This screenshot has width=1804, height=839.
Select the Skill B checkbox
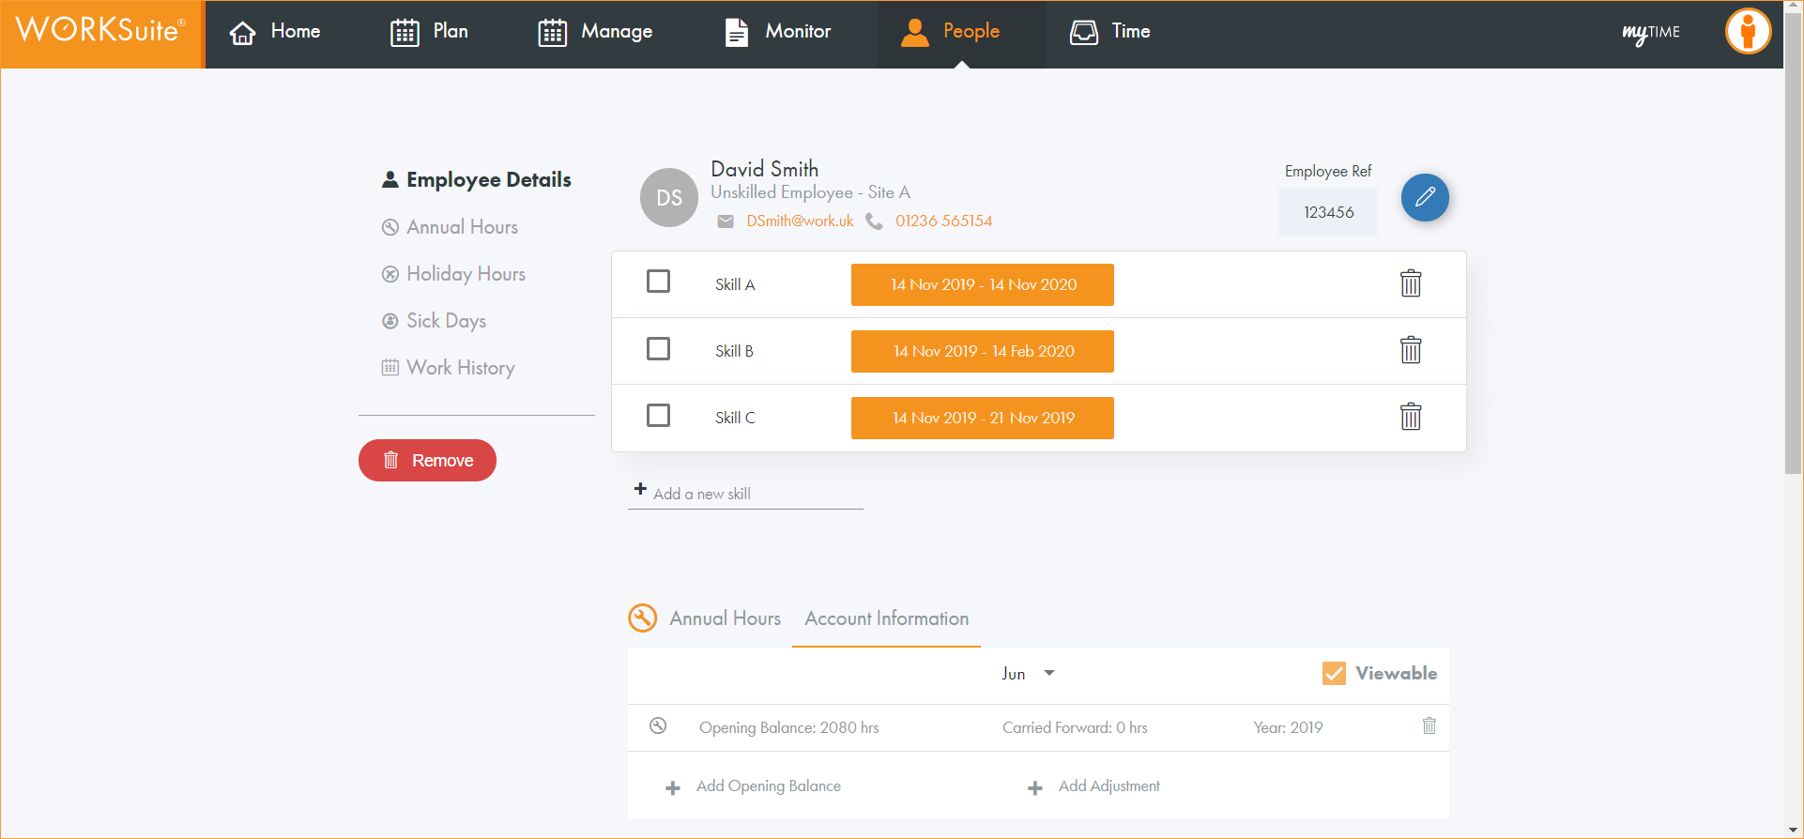[x=658, y=349]
